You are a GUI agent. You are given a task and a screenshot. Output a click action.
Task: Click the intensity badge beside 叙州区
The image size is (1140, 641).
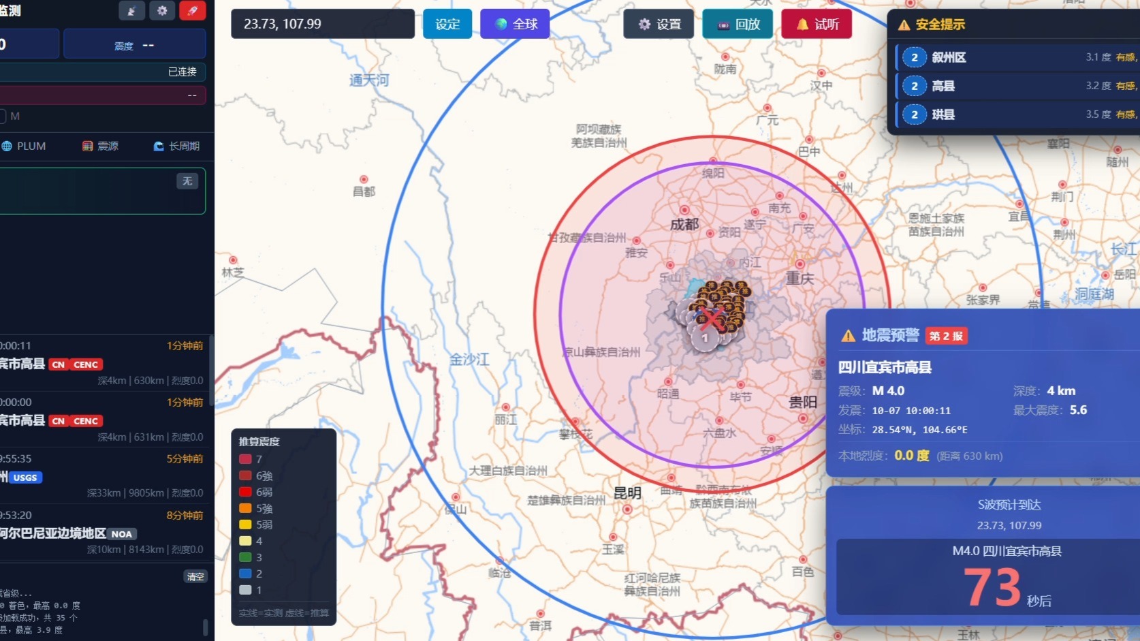coord(915,57)
